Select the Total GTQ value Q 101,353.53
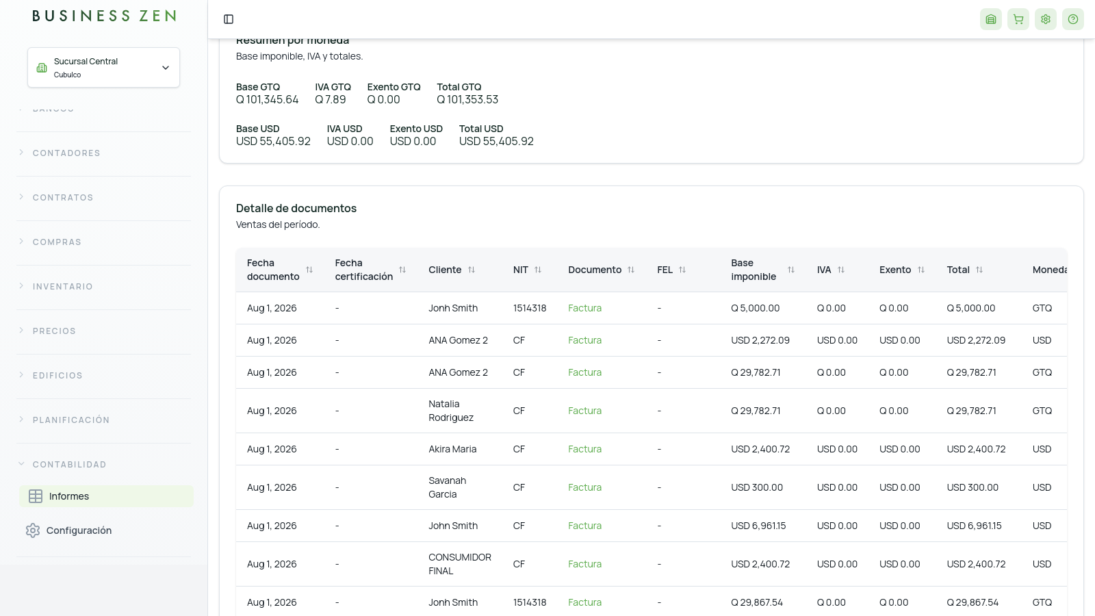Viewport: 1095px width, 616px height. 467,100
